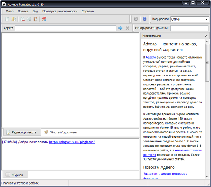211x187 pixels.
Task: Click the status text Плагиатус готов к работе
Action: 20,183
